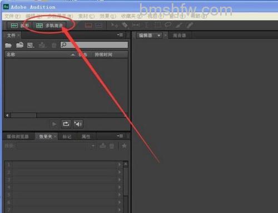
Task: Open the 编辑(E) menu
Action: [x=34, y=17]
